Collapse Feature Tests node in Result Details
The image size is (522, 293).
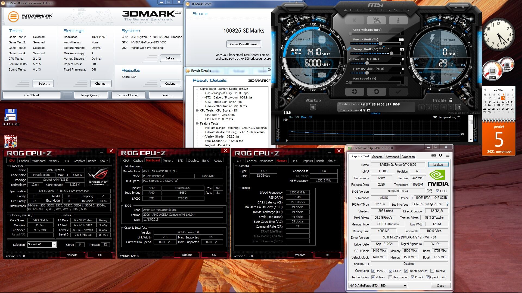point(197,123)
